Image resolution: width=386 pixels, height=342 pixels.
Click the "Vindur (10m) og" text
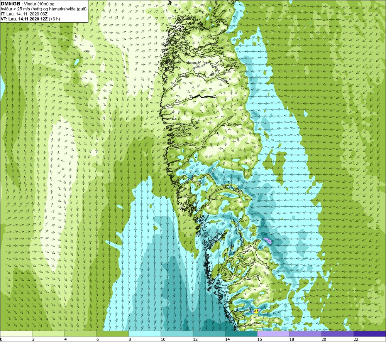point(40,4)
